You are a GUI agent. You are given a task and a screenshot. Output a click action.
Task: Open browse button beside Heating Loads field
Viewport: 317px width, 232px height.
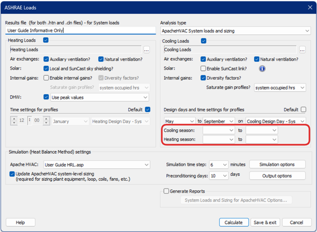tap(147, 49)
